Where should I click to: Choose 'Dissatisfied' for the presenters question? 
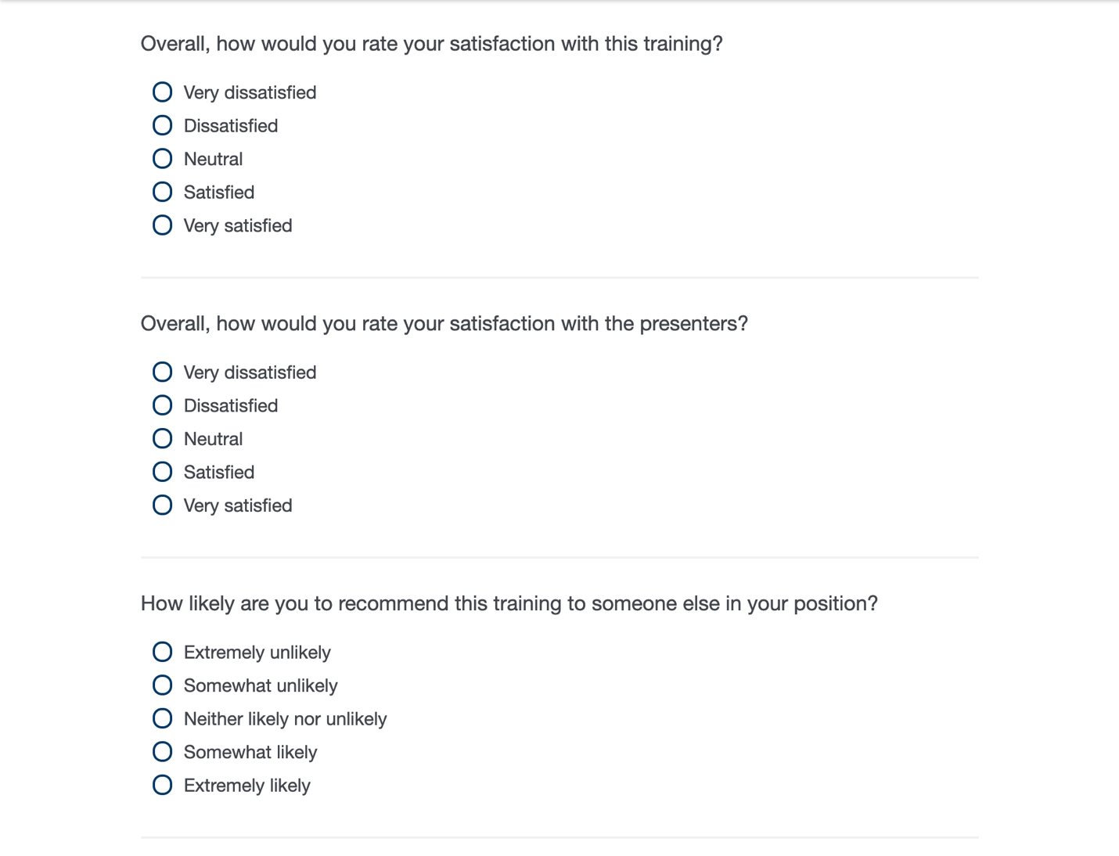(162, 405)
